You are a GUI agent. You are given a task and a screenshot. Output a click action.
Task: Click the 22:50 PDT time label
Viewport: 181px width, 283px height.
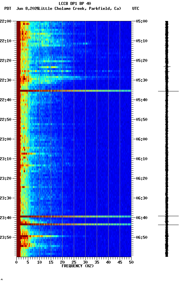click(6, 120)
